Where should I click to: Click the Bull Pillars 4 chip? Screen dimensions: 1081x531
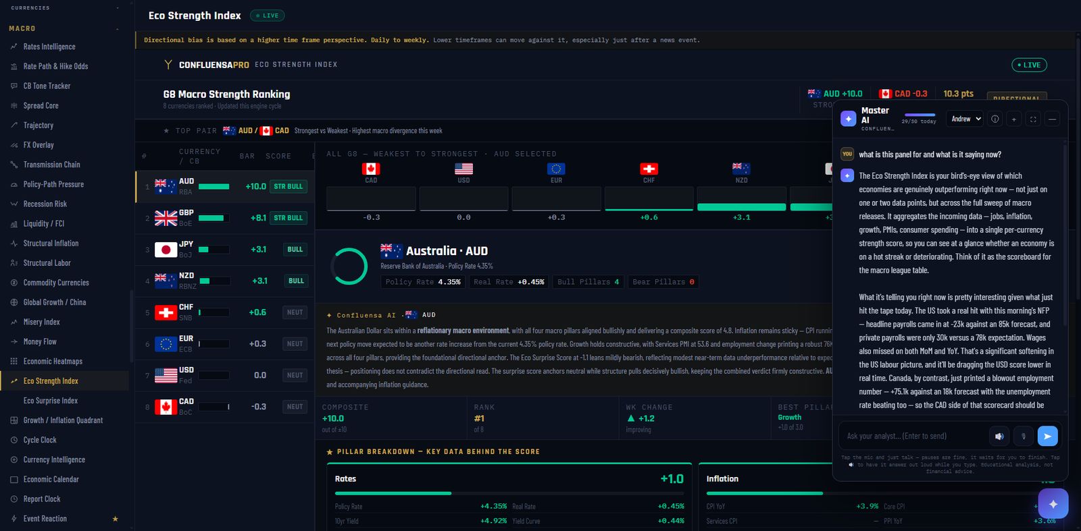pyautogui.click(x=588, y=282)
